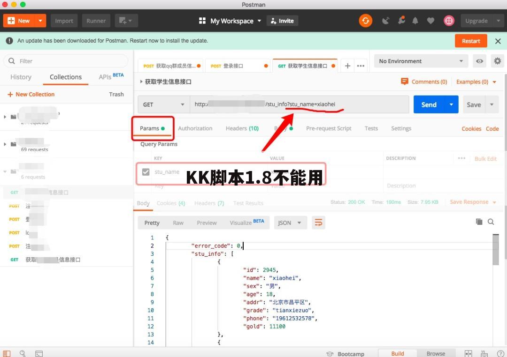Click the heart icon in header
507x357 pixels.
tap(430, 21)
